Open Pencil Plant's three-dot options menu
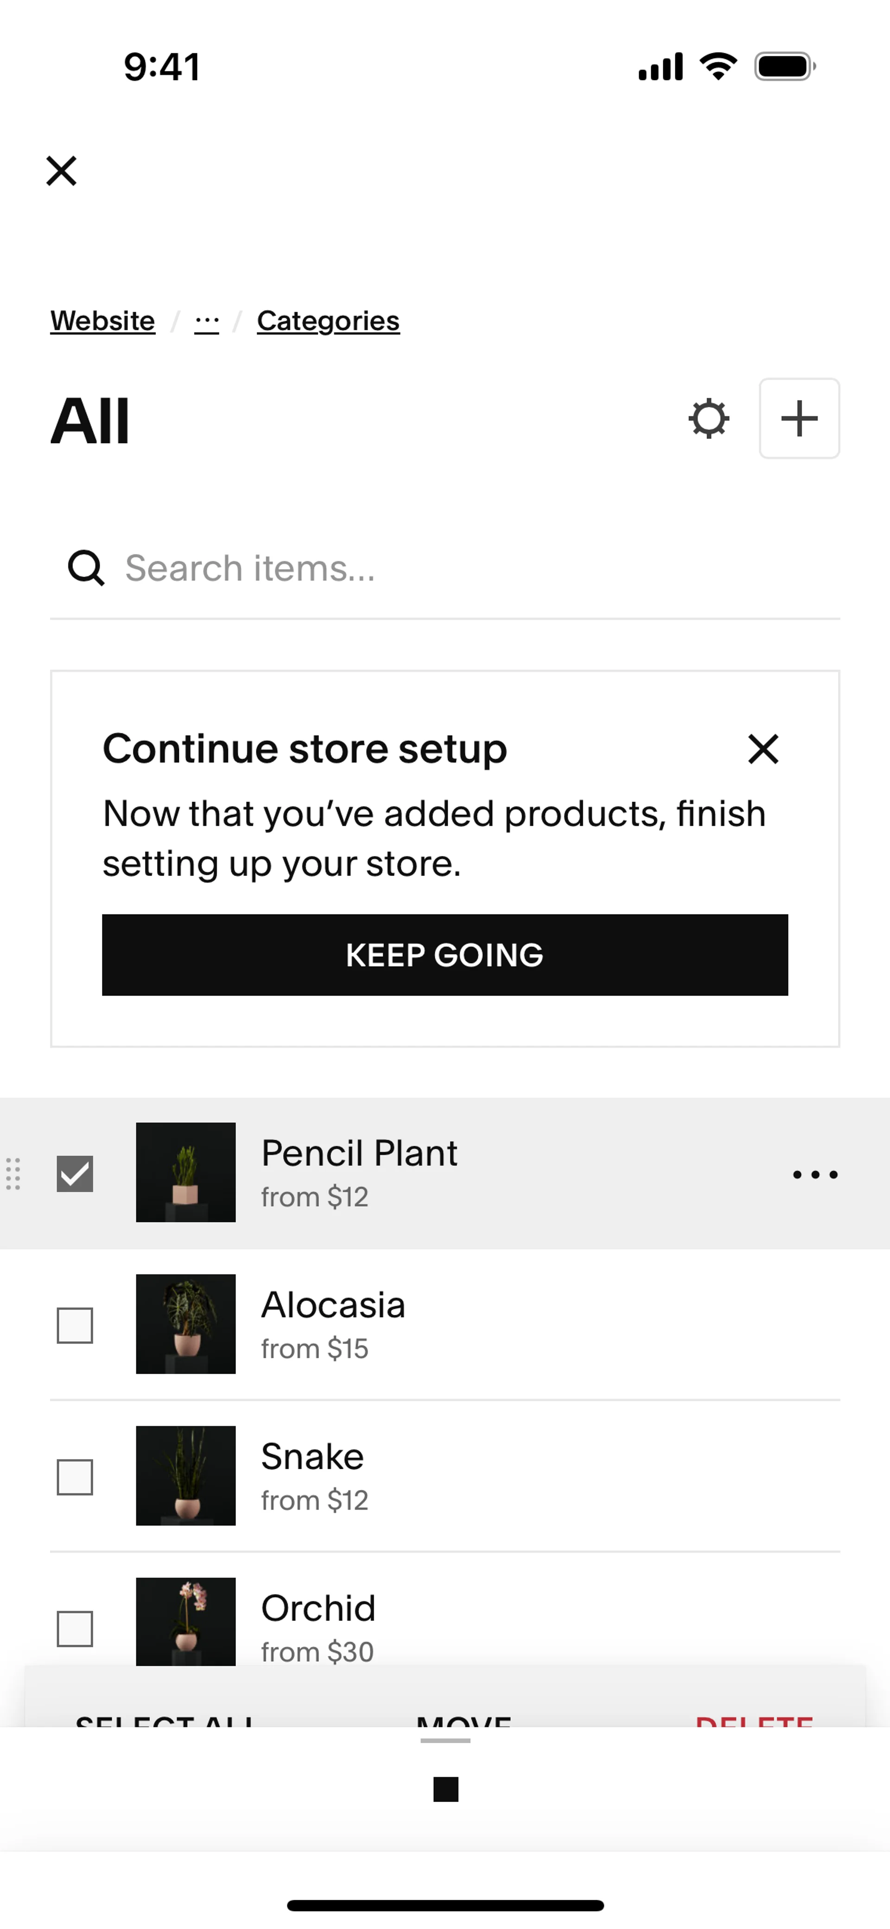The width and height of the screenshot is (890, 1929). pyautogui.click(x=815, y=1174)
